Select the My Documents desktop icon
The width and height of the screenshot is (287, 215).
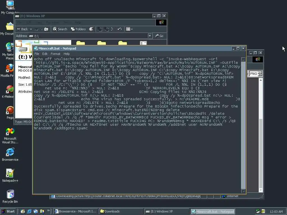pyautogui.click(x=7, y=29)
